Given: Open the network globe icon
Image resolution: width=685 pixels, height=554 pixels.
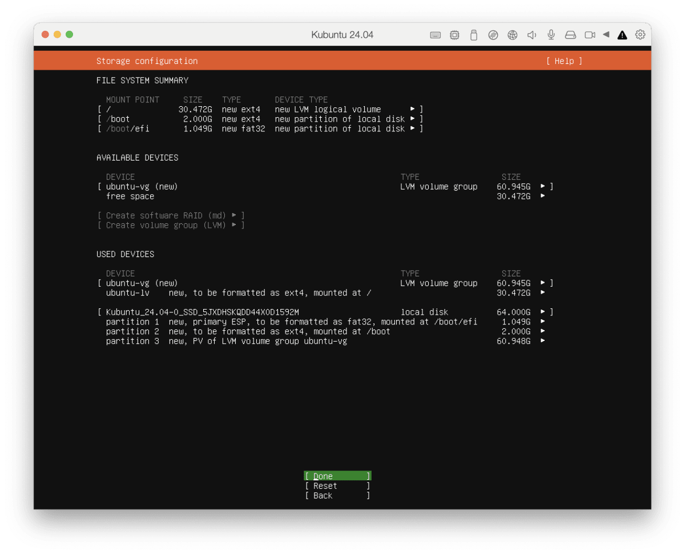Looking at the screenshot, I should pos(513,35).
